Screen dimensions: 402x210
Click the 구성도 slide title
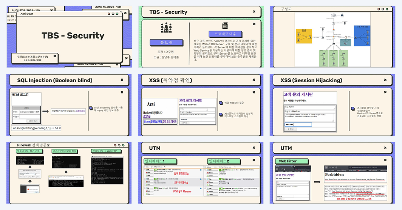click(x=286, y=9)
